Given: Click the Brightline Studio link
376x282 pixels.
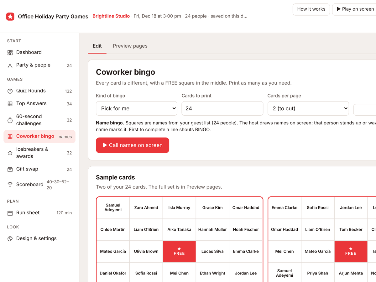Looking at the screenshot, I should (111, 16).
